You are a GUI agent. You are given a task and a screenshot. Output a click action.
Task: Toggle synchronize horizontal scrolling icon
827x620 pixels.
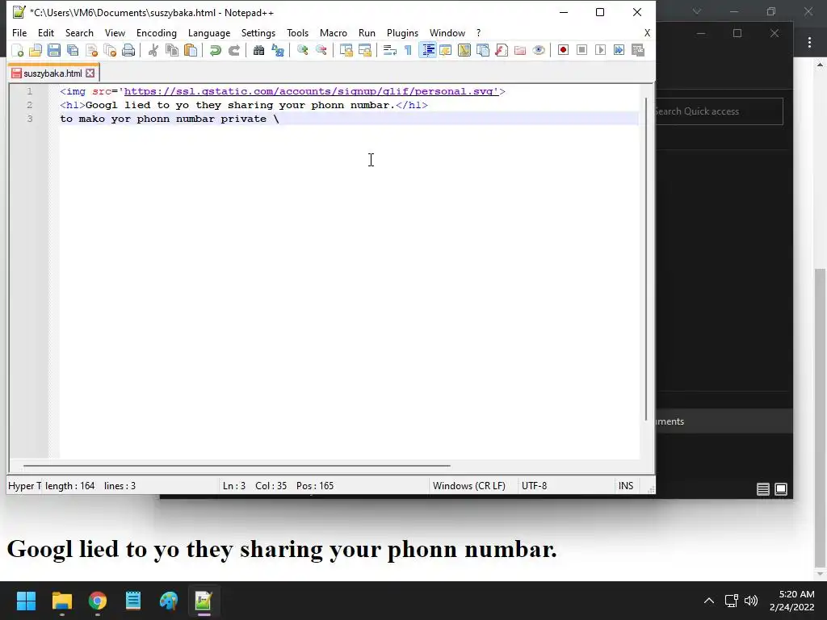(x=364, y=50)
